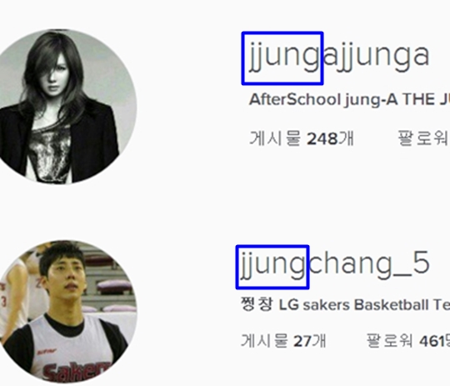
Task: Open 팔로워 list for jjungajjunga
Action: (423, 138)
